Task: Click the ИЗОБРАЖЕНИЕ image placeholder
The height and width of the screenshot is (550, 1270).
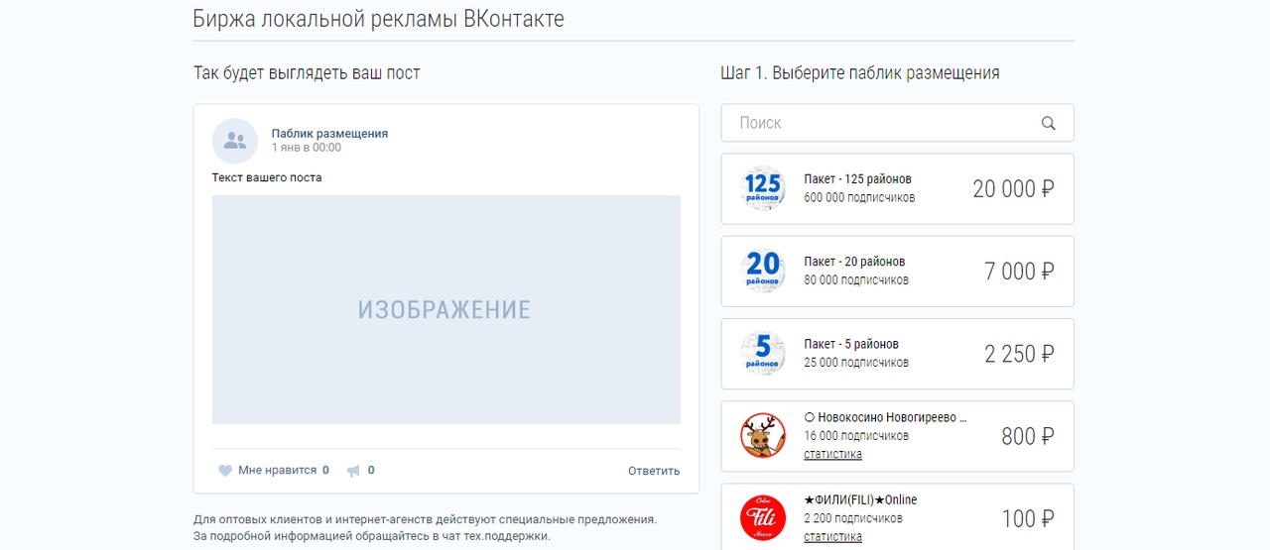Action: [446, 309]
